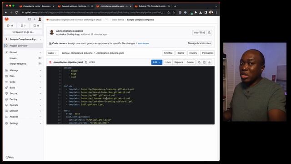Open to-do list counter

point(36,26)
